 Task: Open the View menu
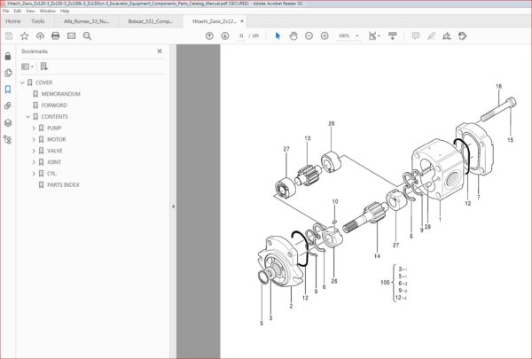[x=30, y=11]
